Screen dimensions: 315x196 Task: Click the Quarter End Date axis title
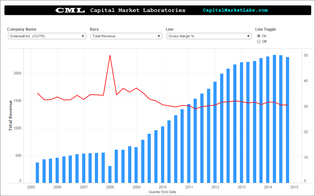click(x=162, y=192)
